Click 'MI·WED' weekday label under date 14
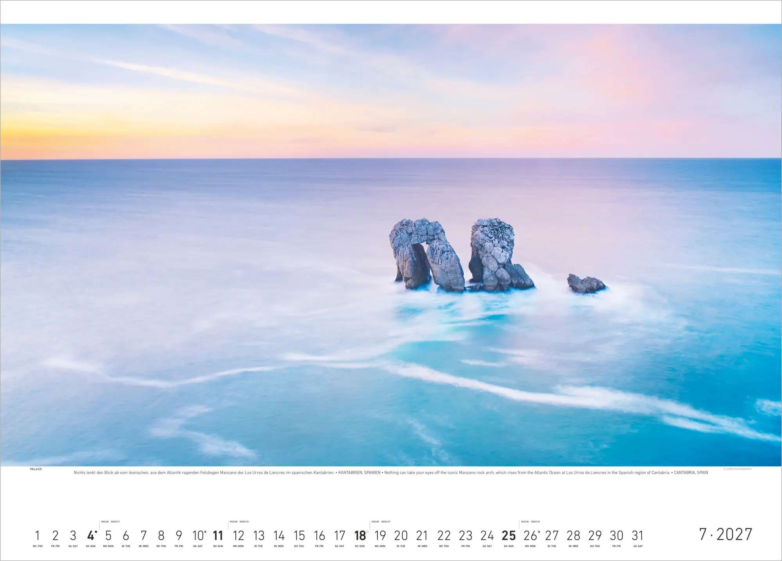This screenshot has width=782, height=561. (279, 546)
